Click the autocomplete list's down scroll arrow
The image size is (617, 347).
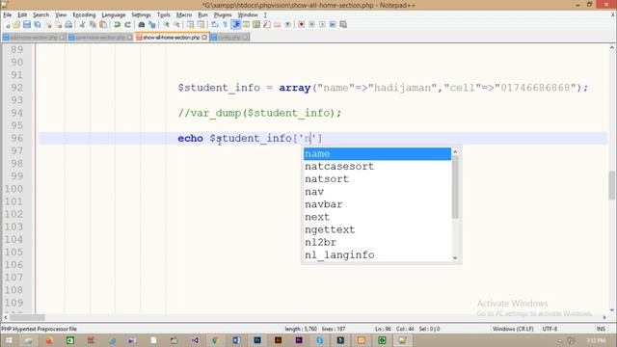pos(455,258)
